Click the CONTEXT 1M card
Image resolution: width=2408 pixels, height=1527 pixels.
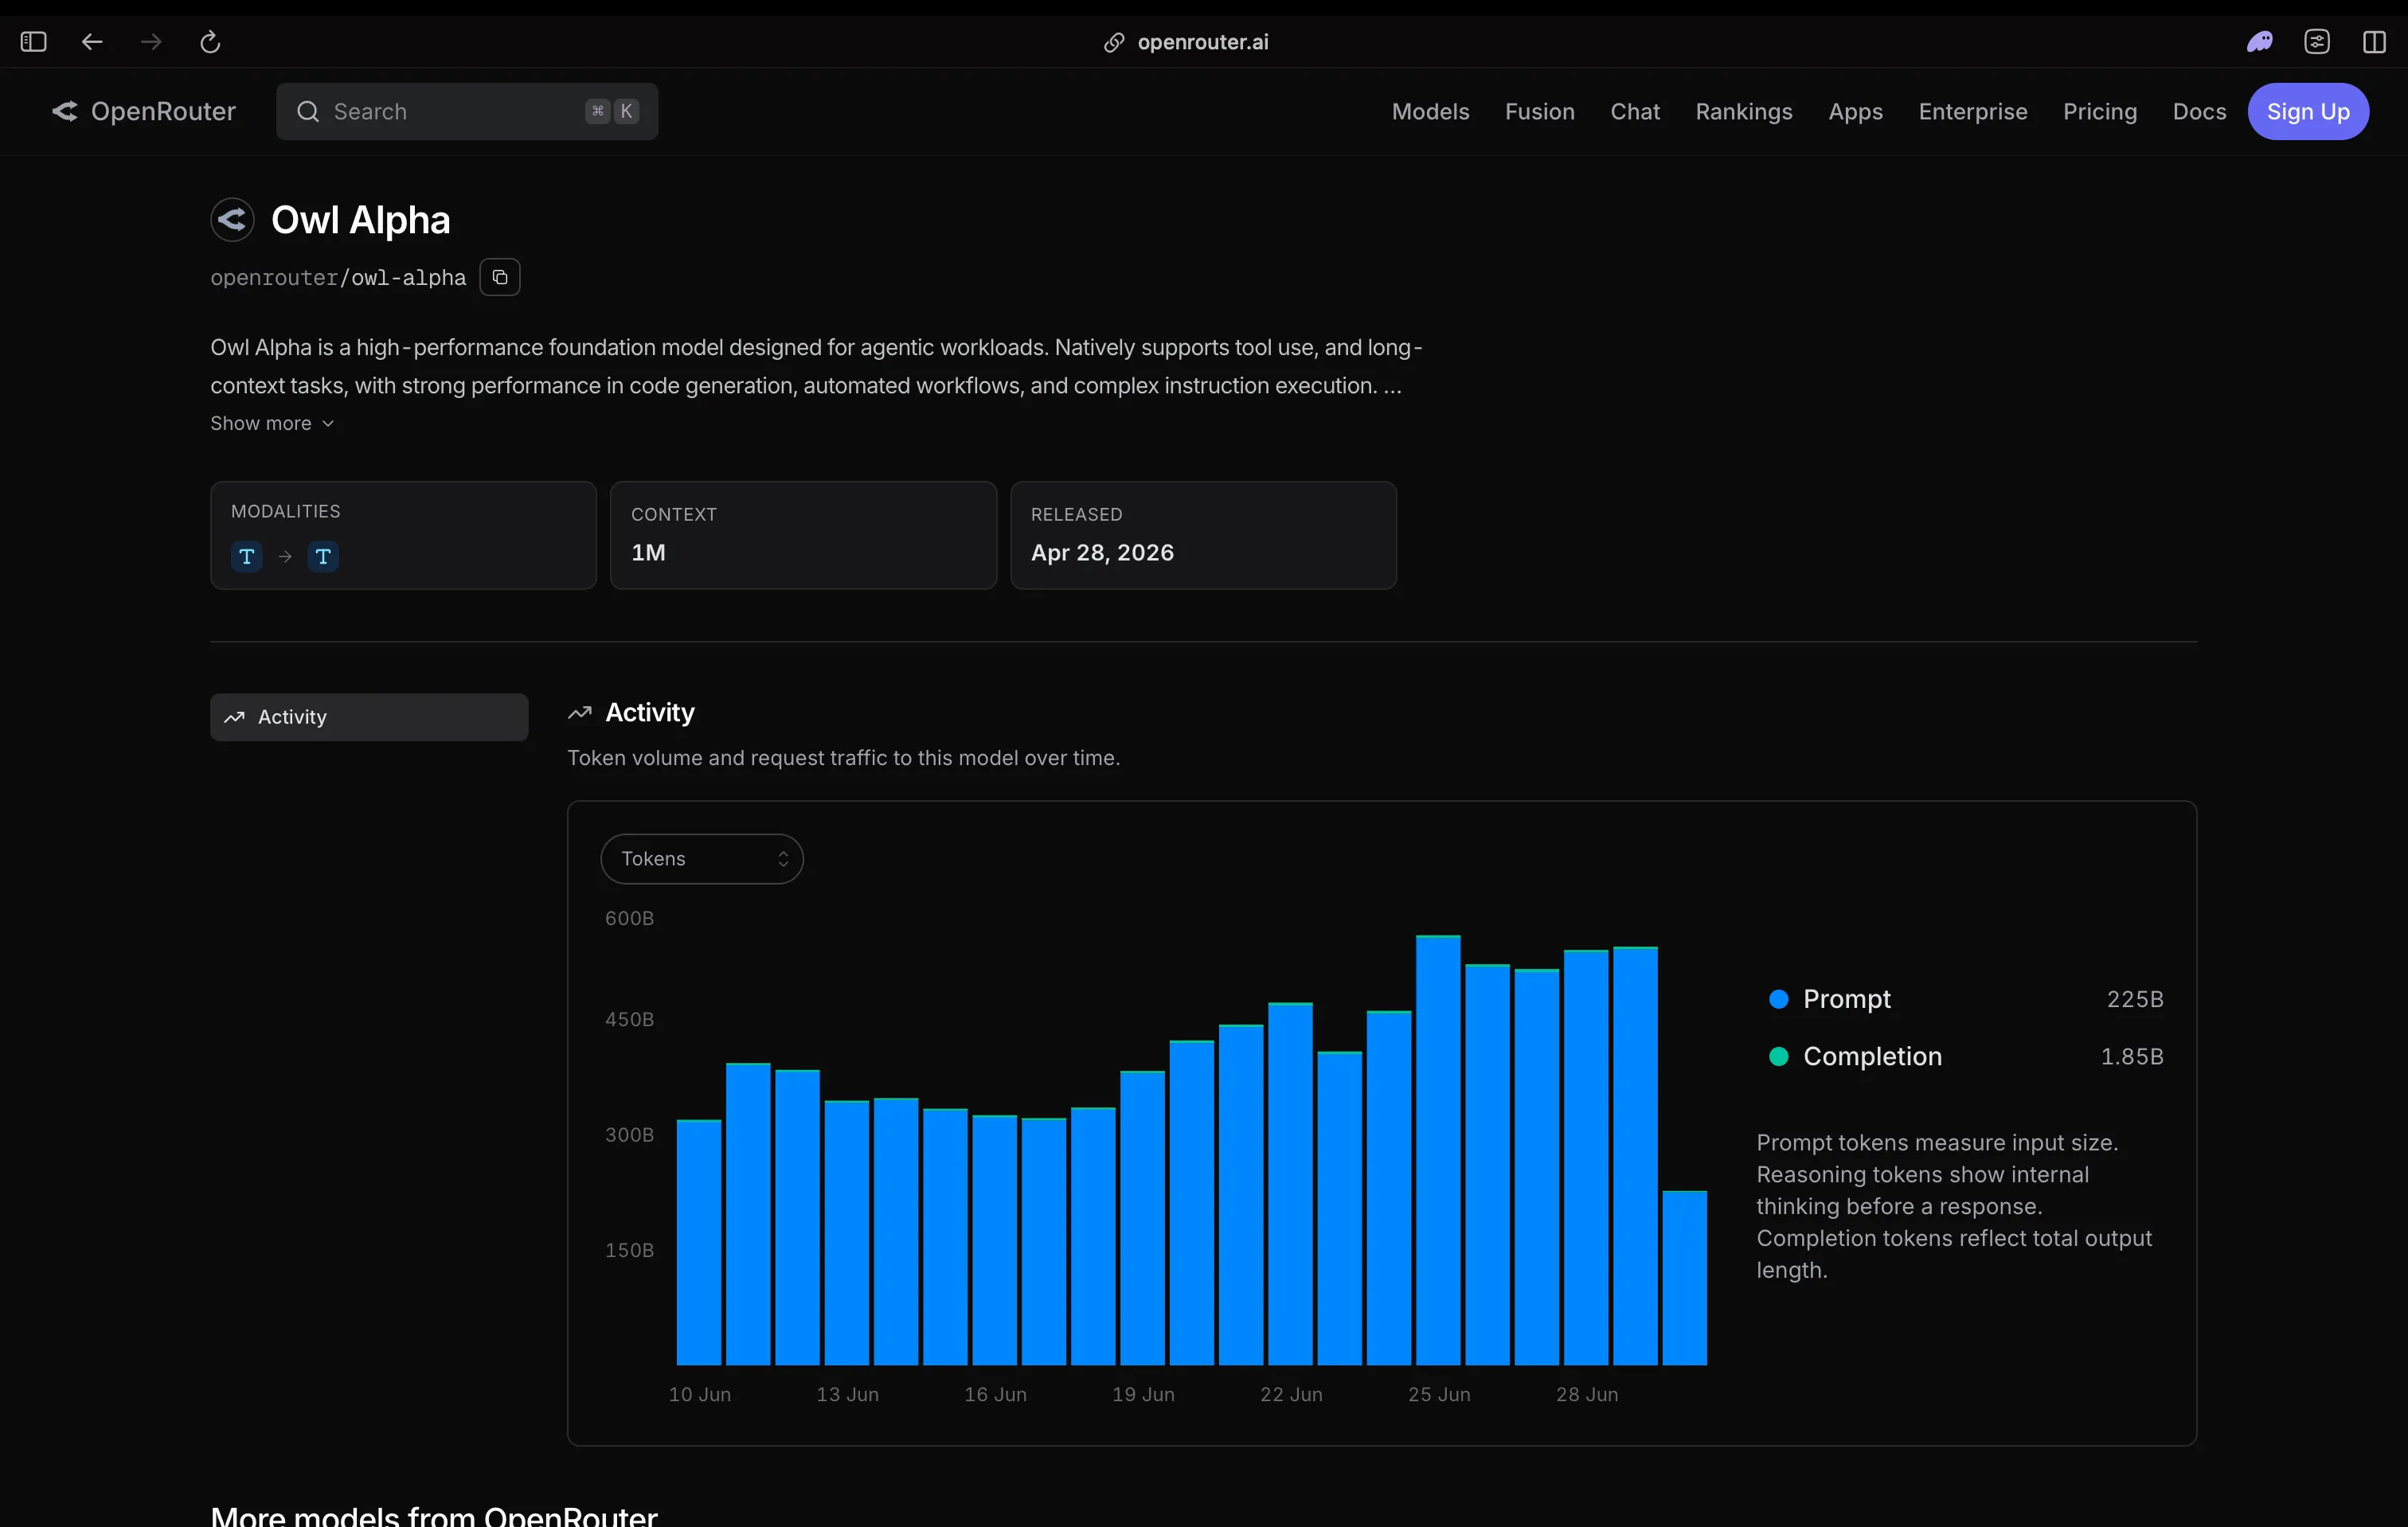pos(803,535)
